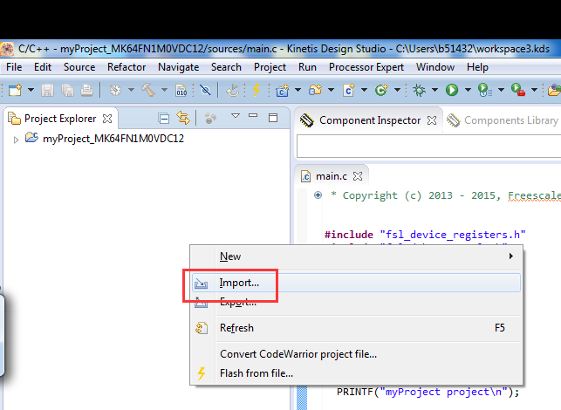The height and width of the screenshot is (410, 561).
Task: Open the new C source file dropdown
Action: coord(364,90)
